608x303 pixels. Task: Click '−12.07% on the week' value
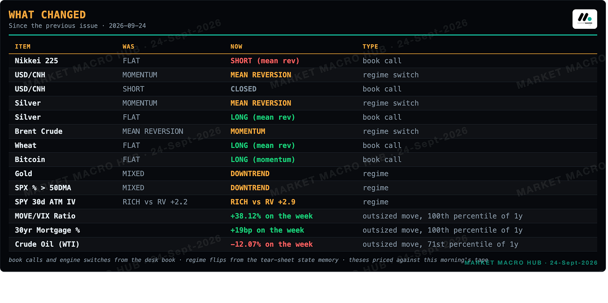click(x=271, y=245)
